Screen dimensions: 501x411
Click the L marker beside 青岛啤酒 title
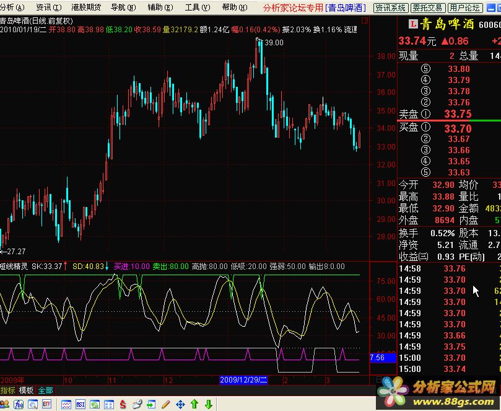(x=413, y=24)
